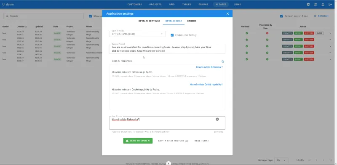Click the State column header
The height and width of the screenshot is (165, 337).
pos(56,27)
